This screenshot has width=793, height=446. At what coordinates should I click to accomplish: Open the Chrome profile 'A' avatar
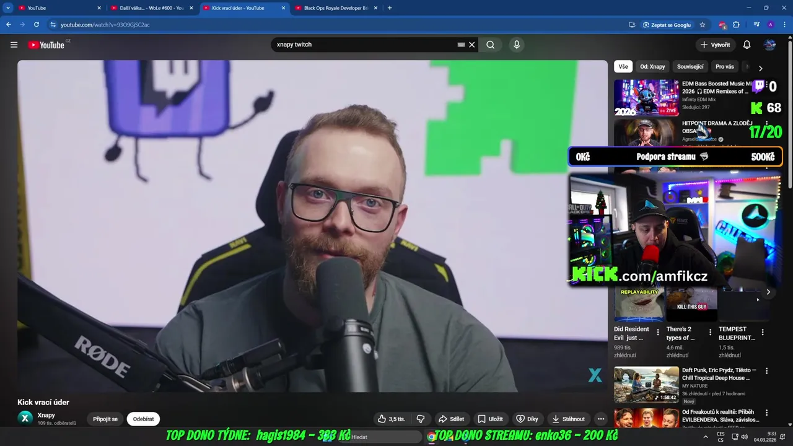(770, 25)
